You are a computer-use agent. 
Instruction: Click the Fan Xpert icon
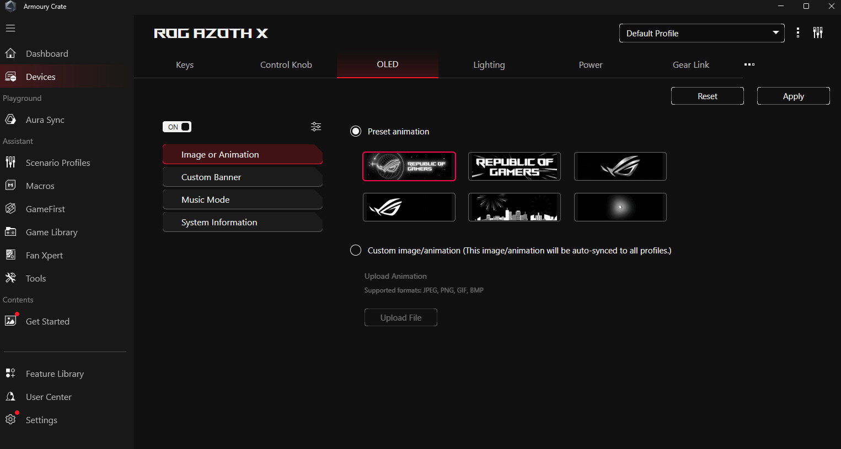tap(10, 255)
